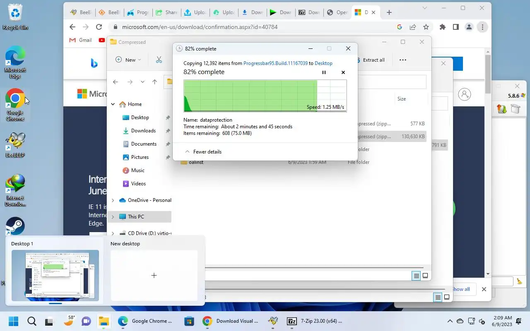
Task: Click share icon in Chrome address bar
Action: point(413,27)
